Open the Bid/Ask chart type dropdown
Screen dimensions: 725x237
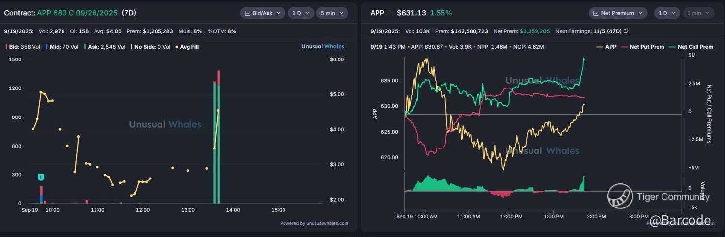(262, 13)
